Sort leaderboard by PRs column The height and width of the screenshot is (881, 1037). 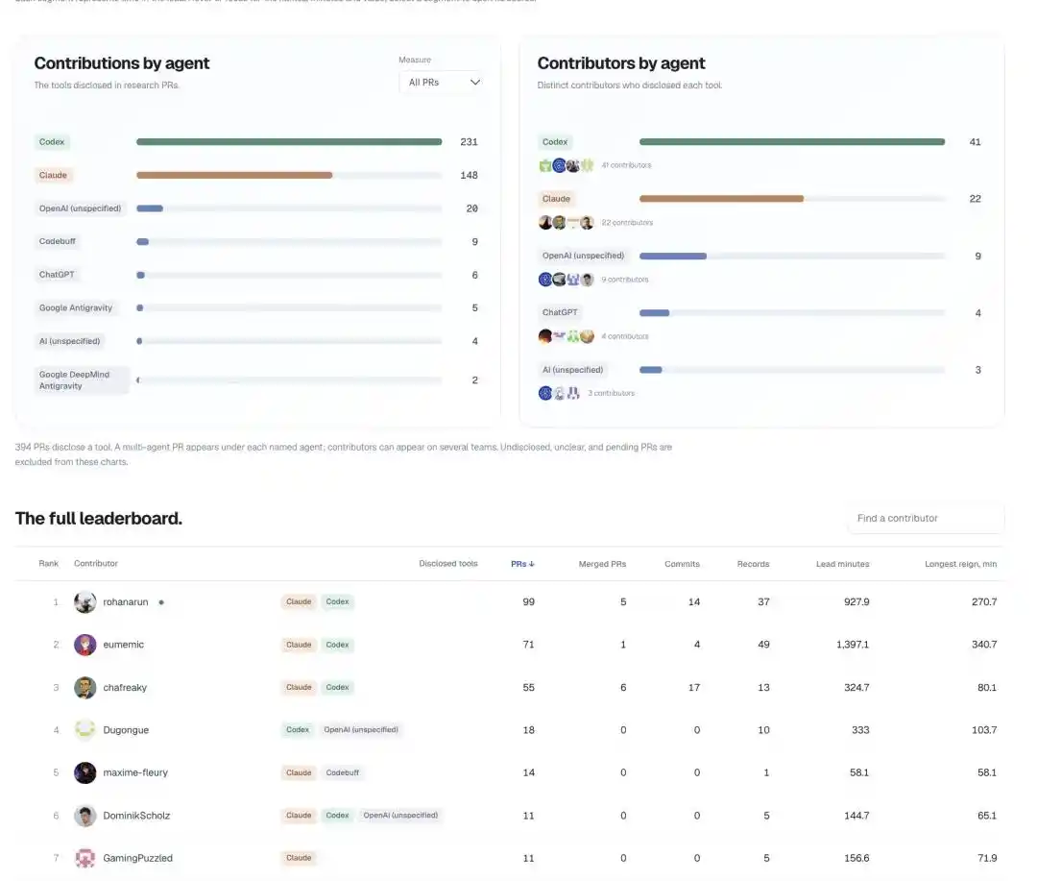coord(522,564)
